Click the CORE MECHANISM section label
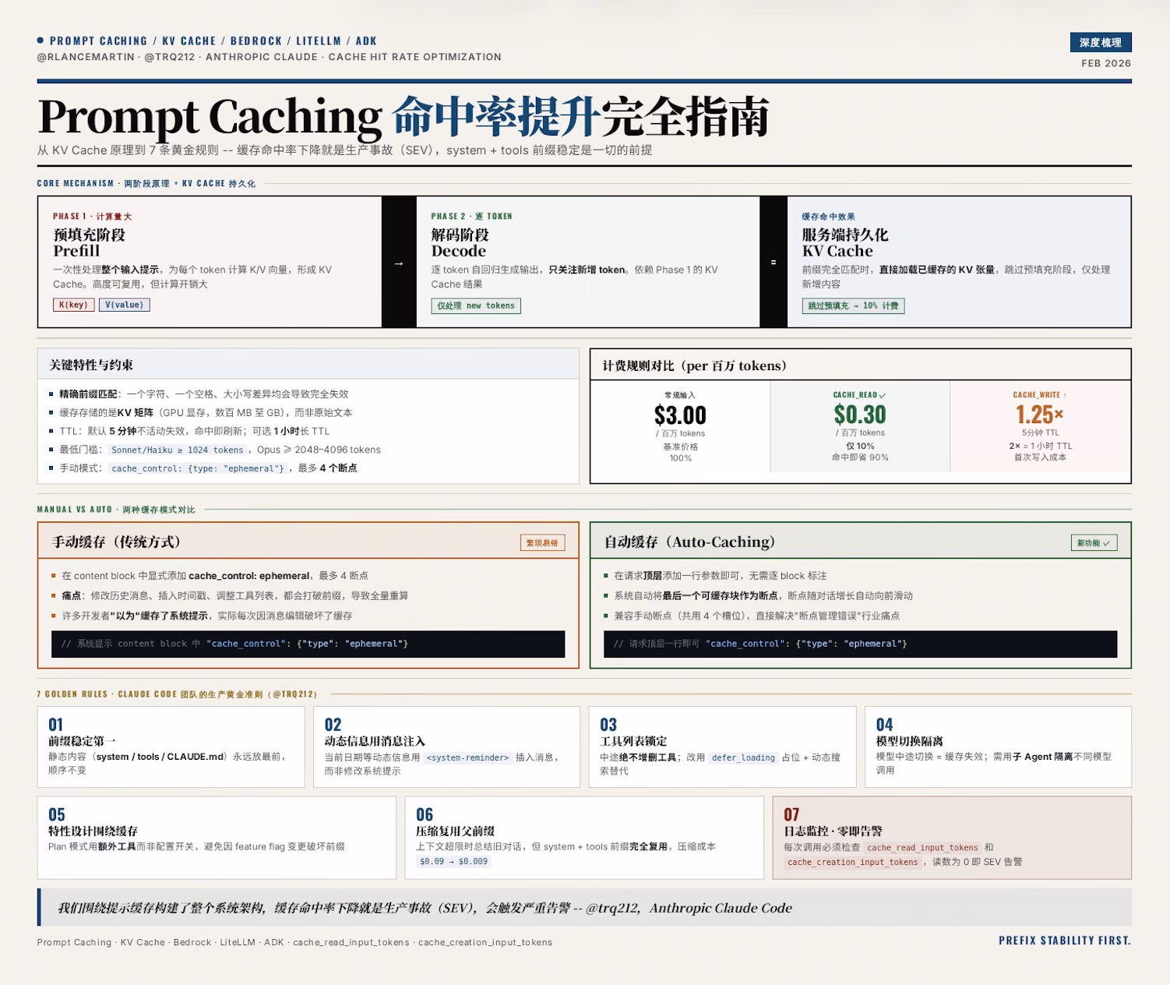This screenshot has height=985, width=1170. tap(146, 183)
